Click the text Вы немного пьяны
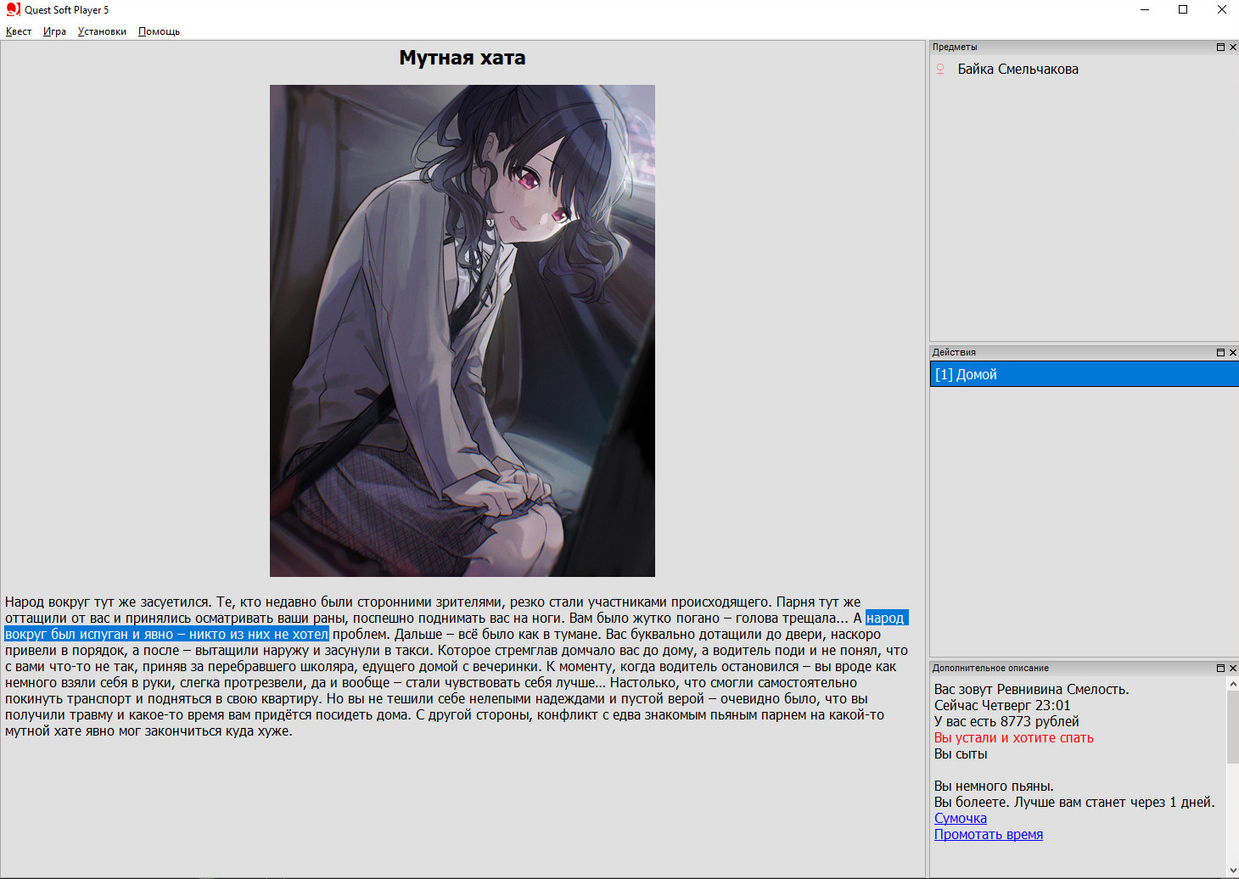This screenshot has width=1239, height=879. coord(994,786)
